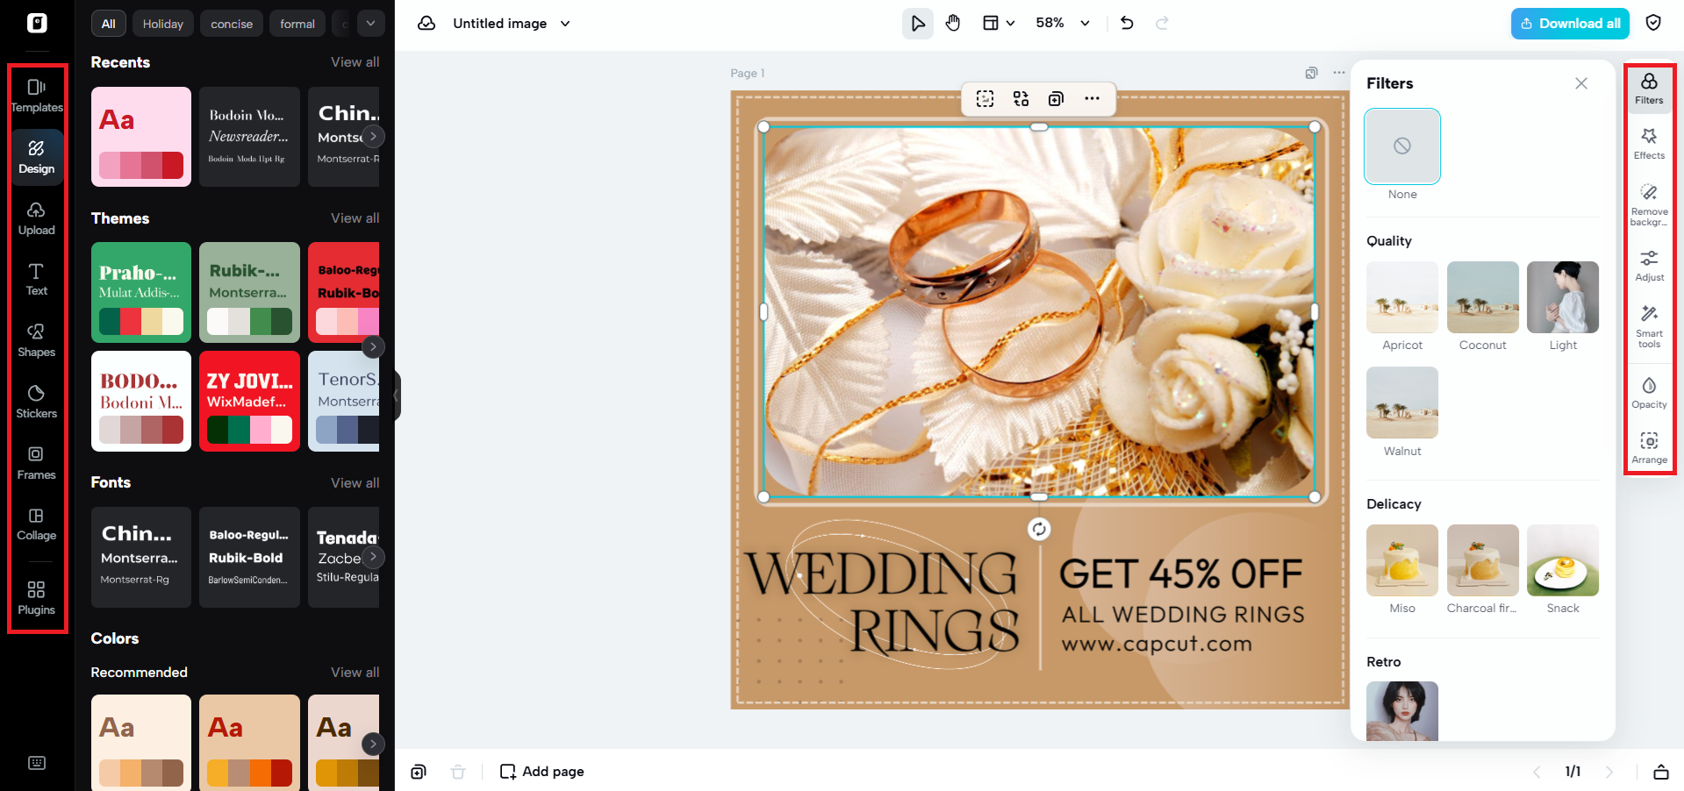Viewport: 1684px width, 791px height.
Task: Open the Opacity control
Action: point(1649,392)
